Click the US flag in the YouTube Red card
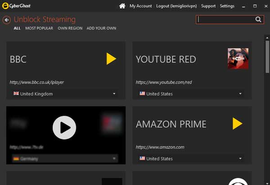The image size is (270, 185). coord(142,94)
